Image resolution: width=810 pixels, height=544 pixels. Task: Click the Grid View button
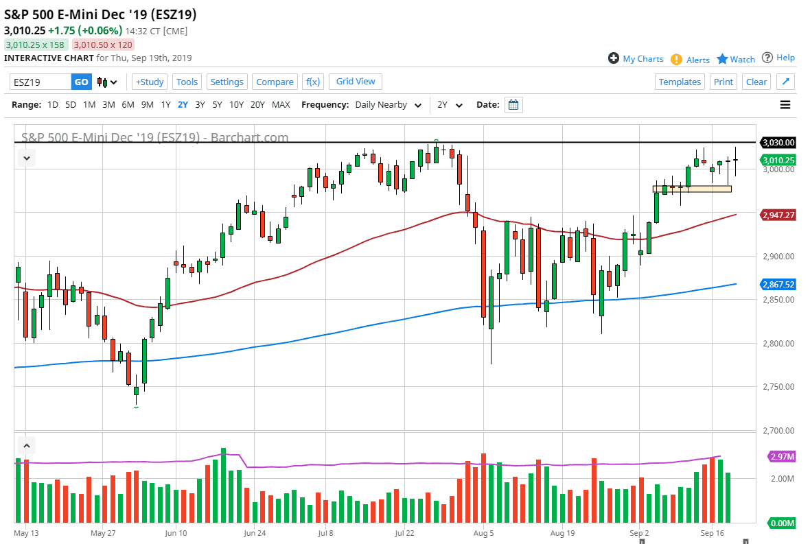click(x=356, y=81)
